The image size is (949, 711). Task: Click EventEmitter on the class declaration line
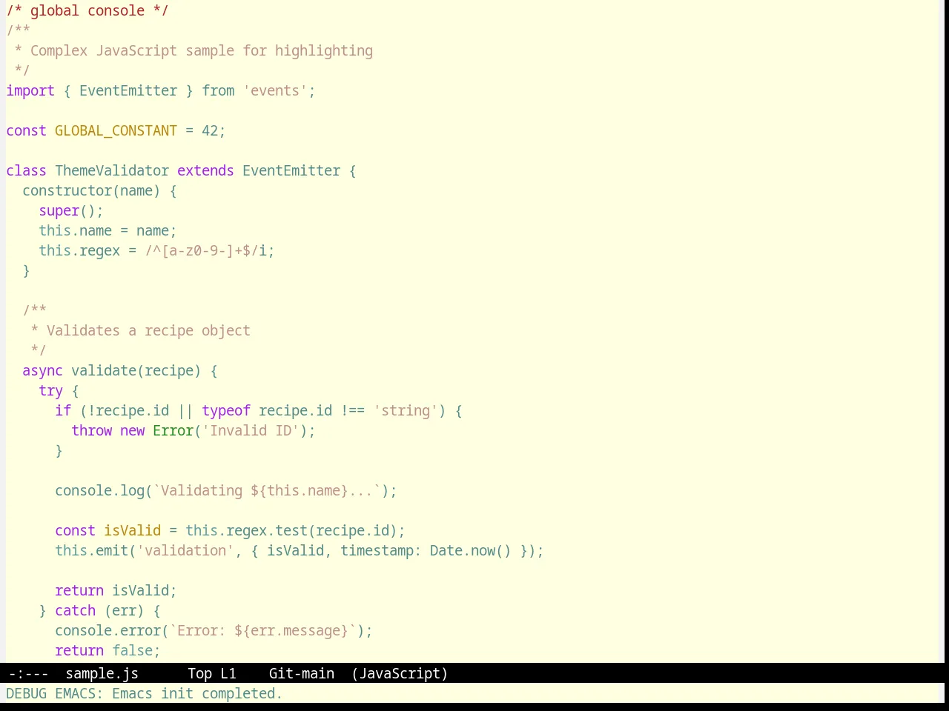point(291,170)
